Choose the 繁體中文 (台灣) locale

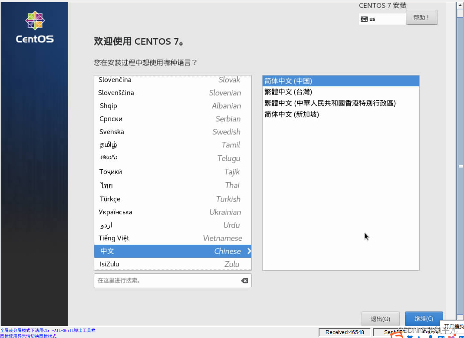[x=341, y=92]
